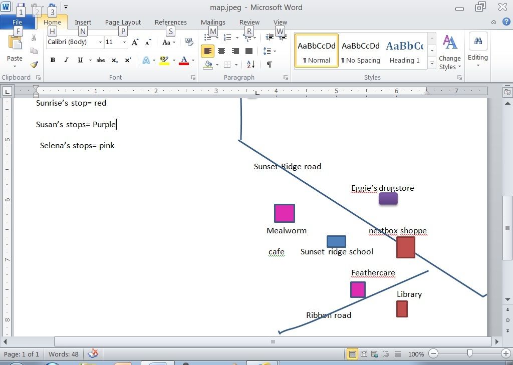Open the font name dropdown

100,43
